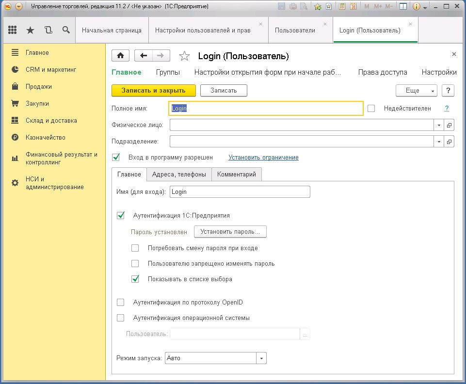Screen dimensions: 466x384
Task: Enable Потребовать смену пароля при входе
Action: coord(135,248)
